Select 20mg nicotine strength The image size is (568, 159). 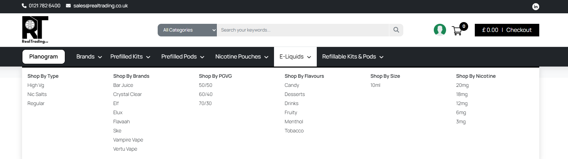(462, 85)
